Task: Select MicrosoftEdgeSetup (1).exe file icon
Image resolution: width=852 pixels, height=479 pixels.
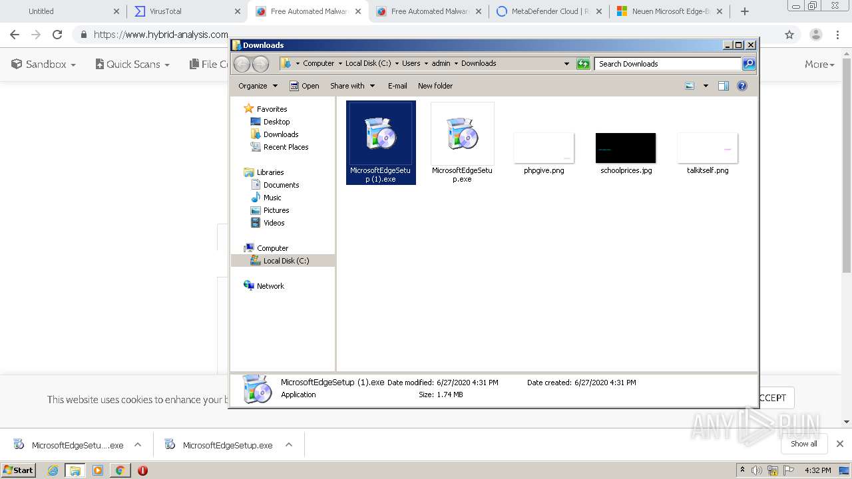Action: pos(381,133)
